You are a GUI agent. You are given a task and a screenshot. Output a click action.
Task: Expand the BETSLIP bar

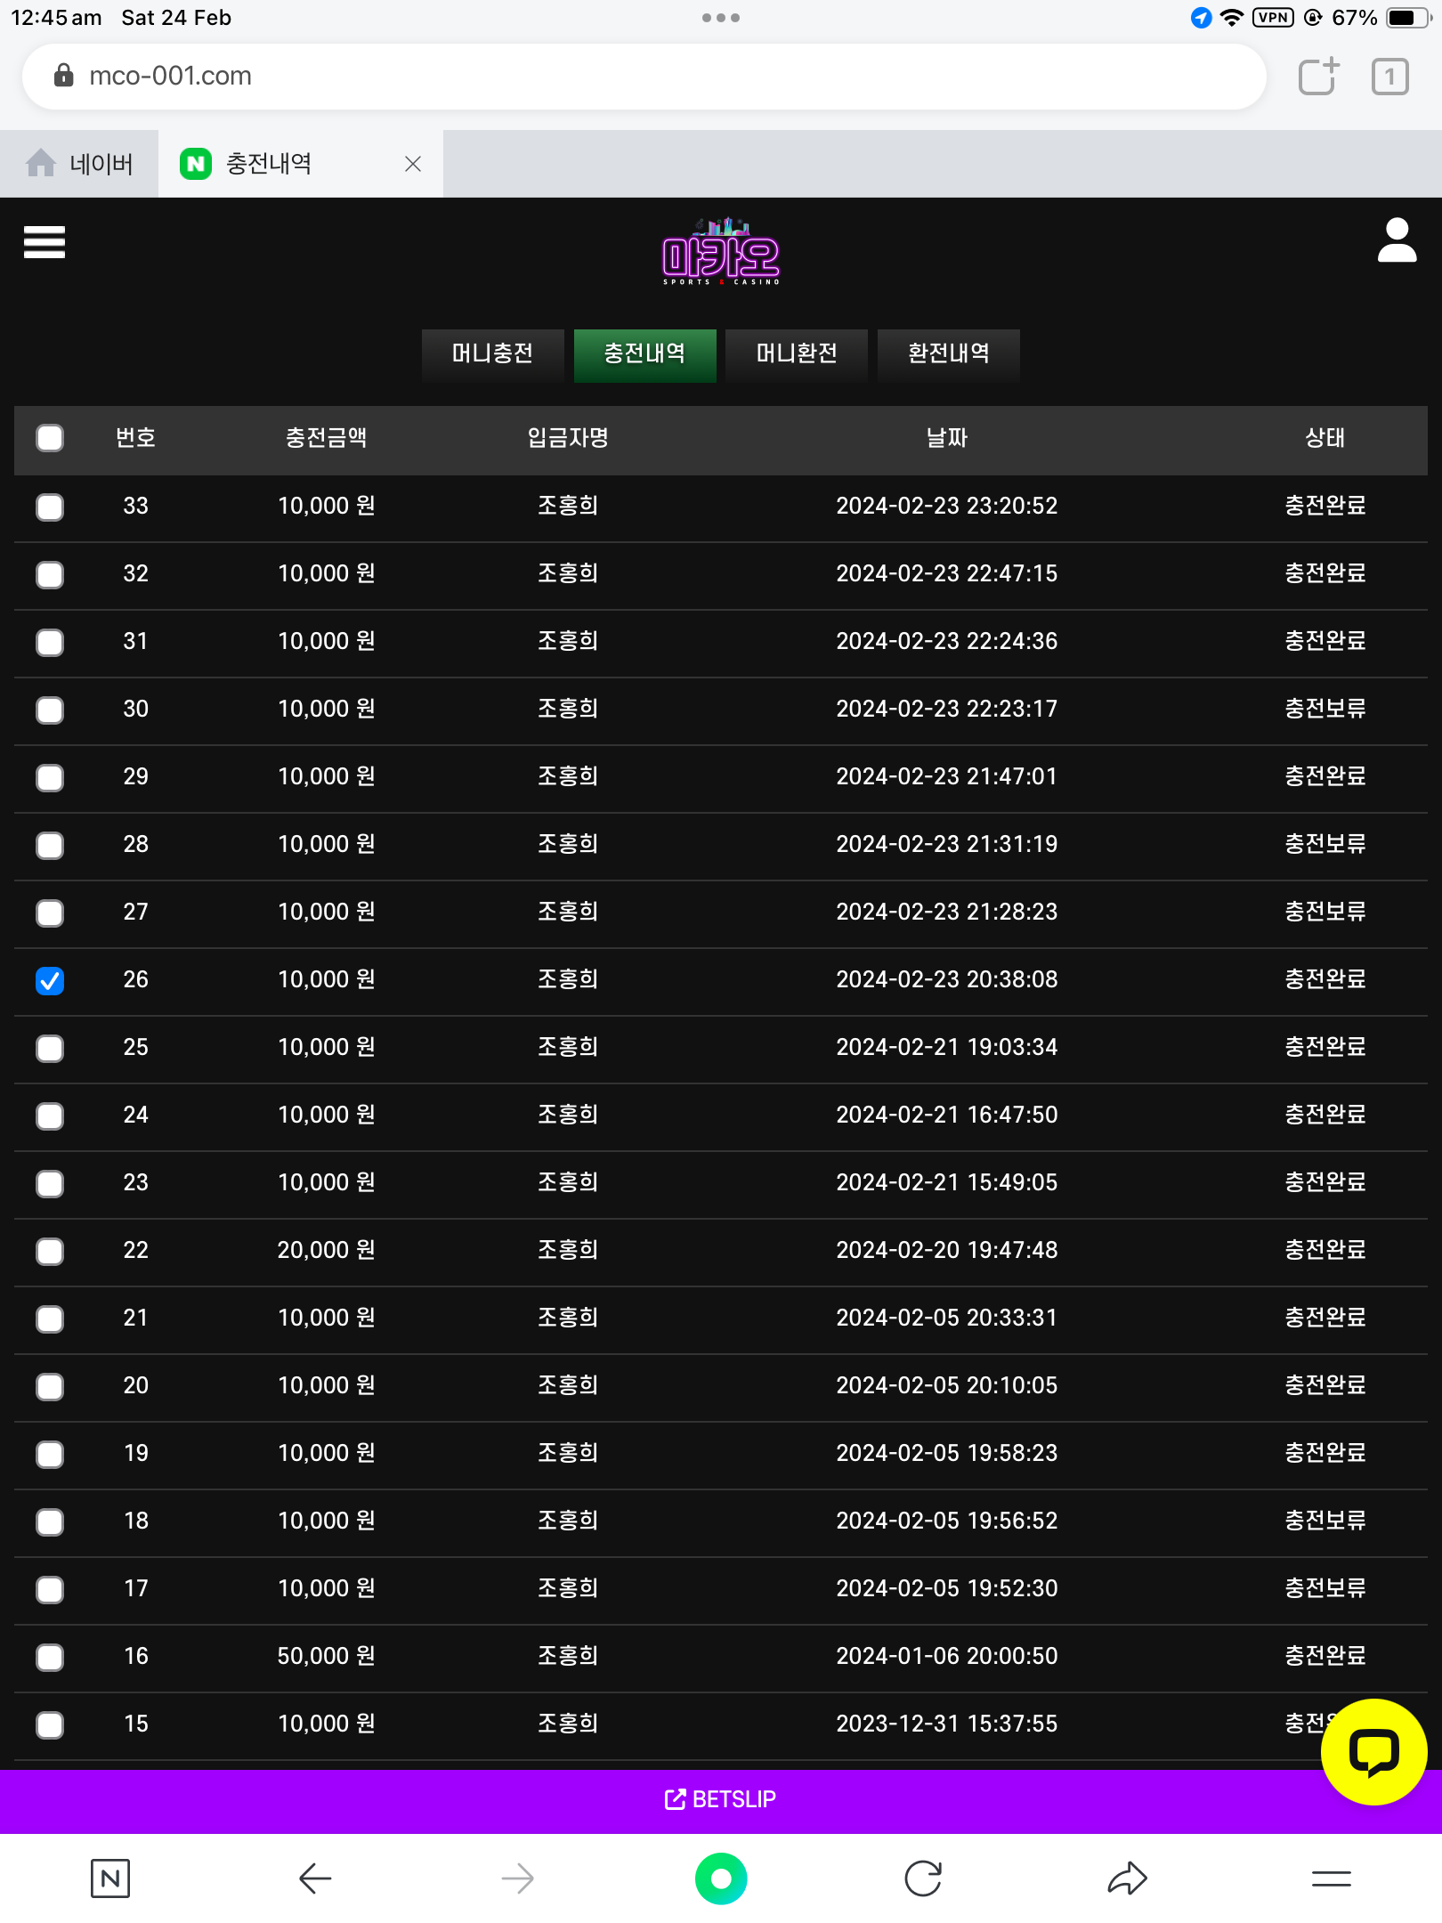coord(721,1799)
